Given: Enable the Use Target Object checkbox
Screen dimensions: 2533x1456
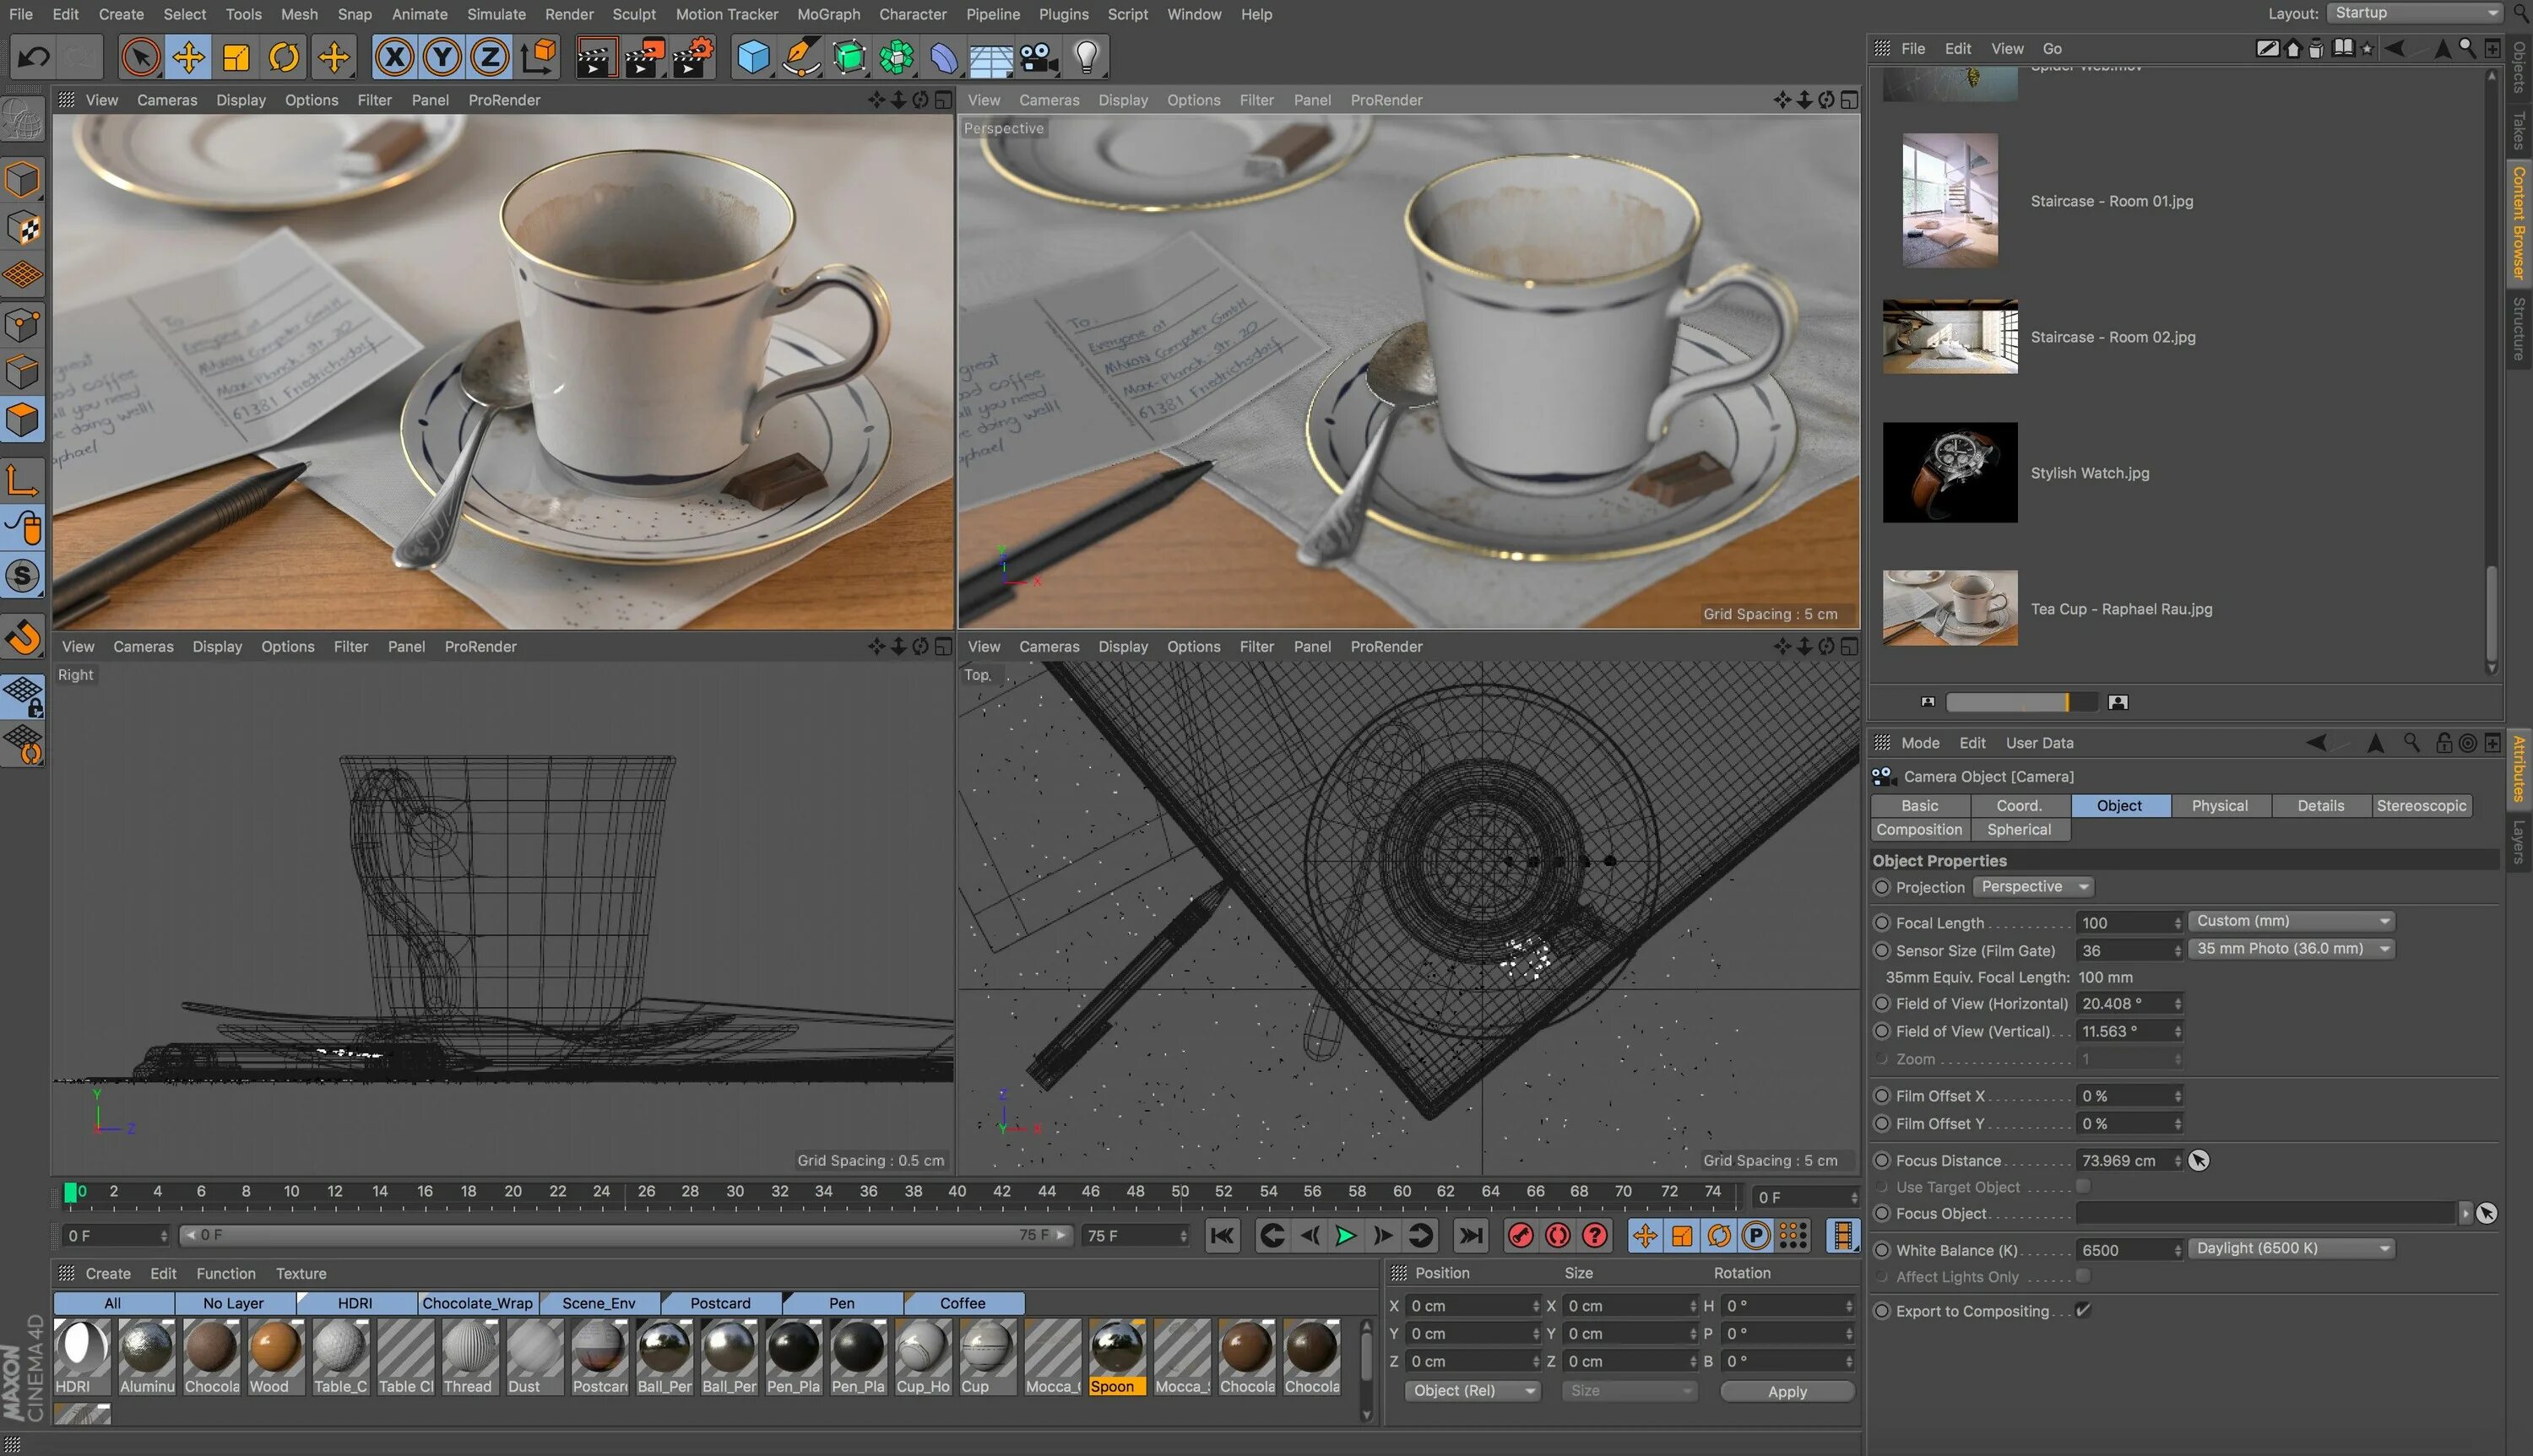Looking at the screenshot, I should 2083,1186.
